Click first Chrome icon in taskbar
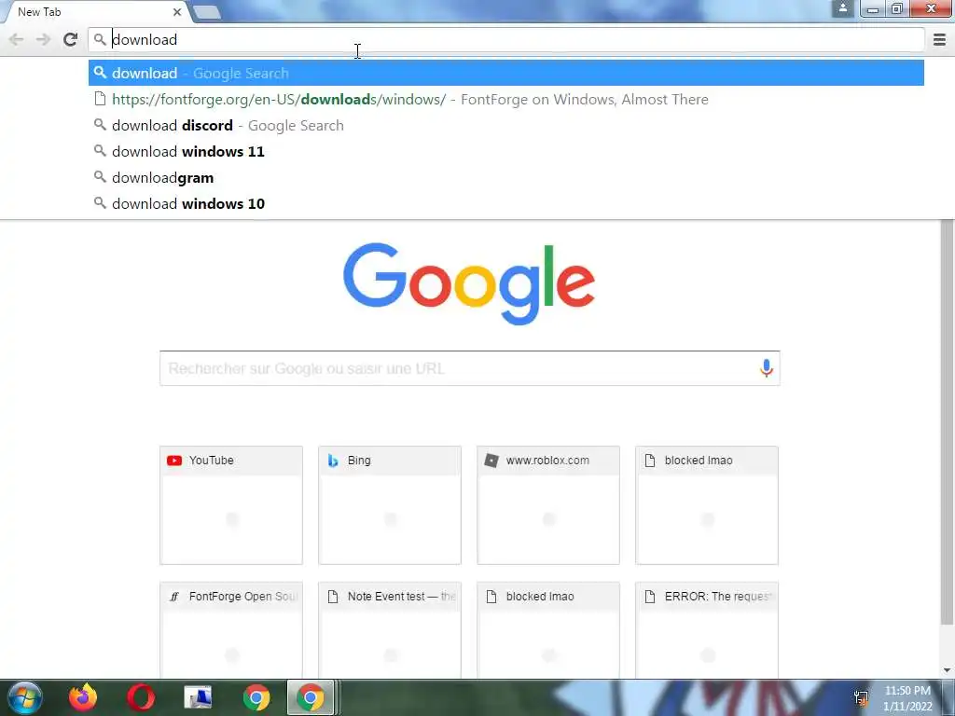This screenshot has height=716, width=955. click(x=256, y=697)
